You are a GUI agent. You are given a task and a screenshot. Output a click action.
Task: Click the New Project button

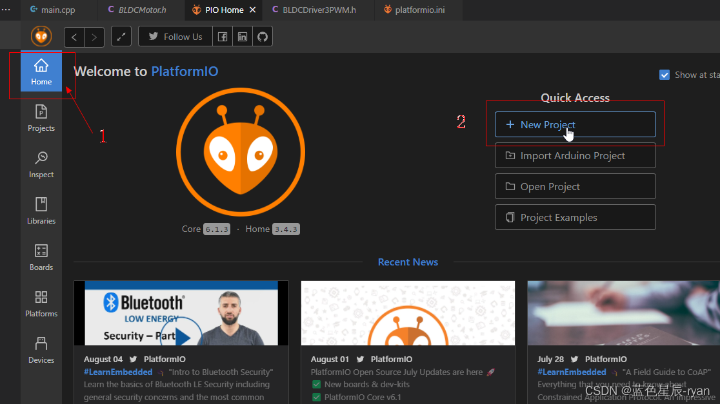[575, 124]
